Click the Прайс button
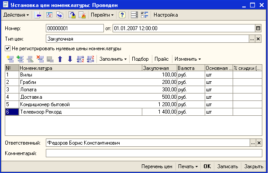Viewport: 268px width, 173px height. point(161,59)
